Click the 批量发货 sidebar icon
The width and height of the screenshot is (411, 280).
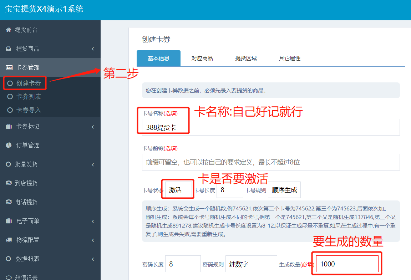(x=8, y=164)
